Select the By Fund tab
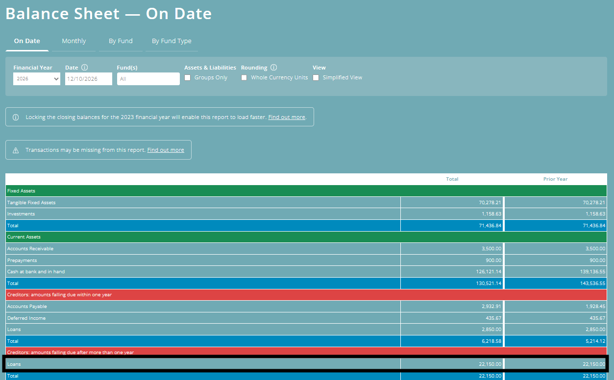 point(121,41)
